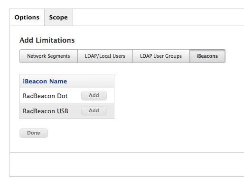Viewport: 244px width, 191px height.
Task: Sort by the iBeacon Name column
Action: (x=45, y=81)
